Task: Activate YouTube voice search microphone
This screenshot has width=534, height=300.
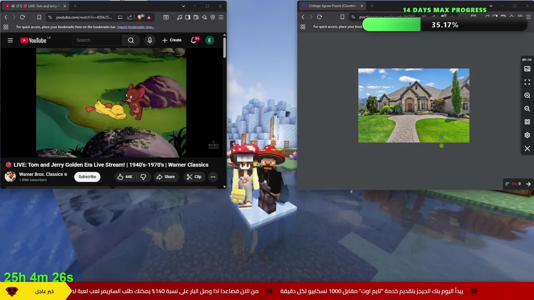Action: click(x=150, y=40)
